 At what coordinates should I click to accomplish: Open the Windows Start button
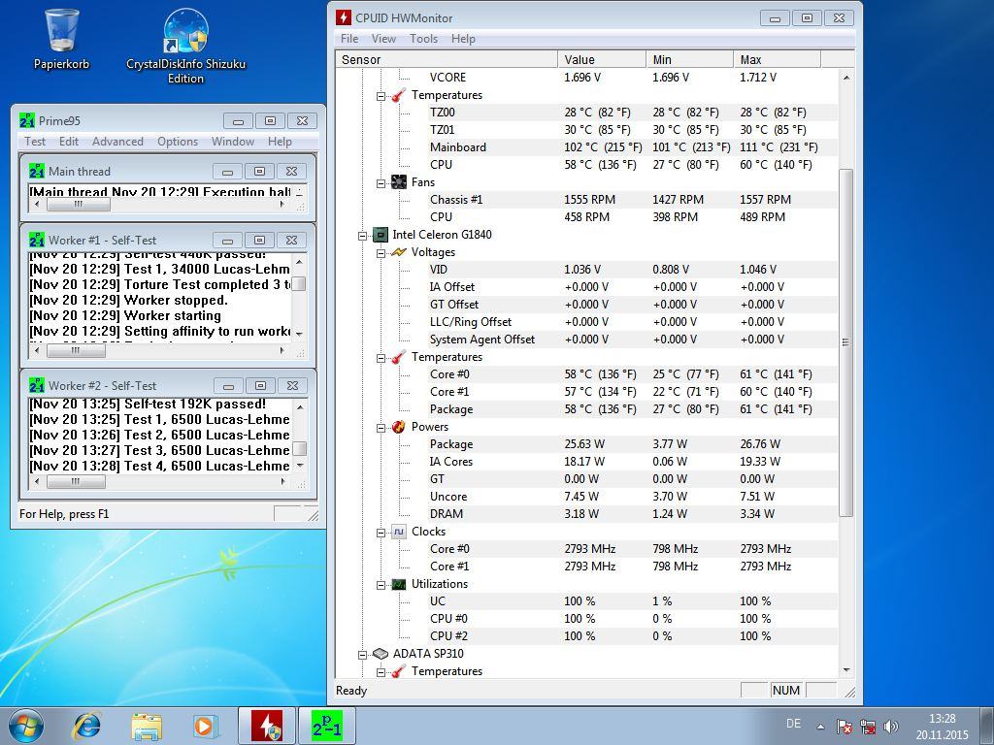(26, 726)
